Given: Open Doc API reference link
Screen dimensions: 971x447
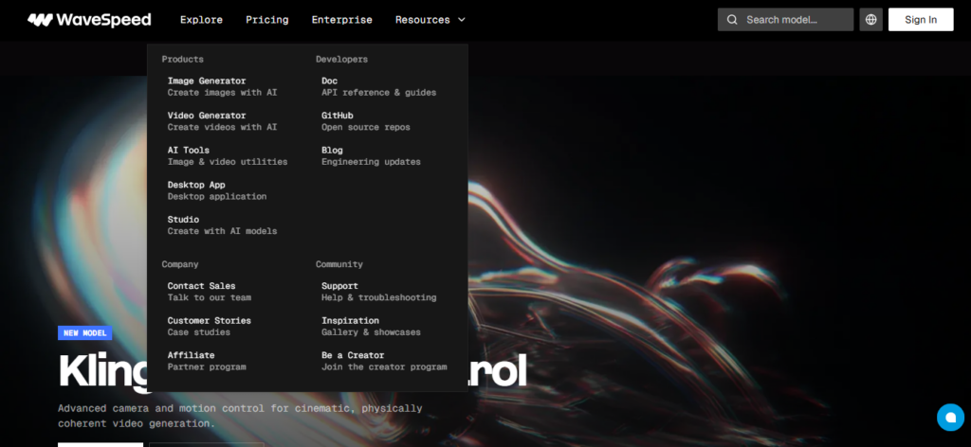Looking at the screenshot, I should click(x=379, y=86).
